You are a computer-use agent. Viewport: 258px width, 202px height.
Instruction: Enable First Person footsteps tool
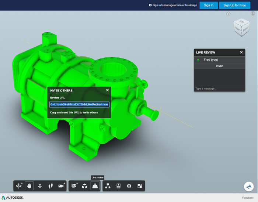tap(50, 186)
